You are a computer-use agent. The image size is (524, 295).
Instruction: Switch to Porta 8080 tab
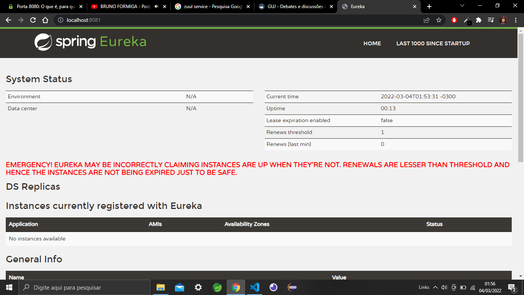[x=46, y=7]
